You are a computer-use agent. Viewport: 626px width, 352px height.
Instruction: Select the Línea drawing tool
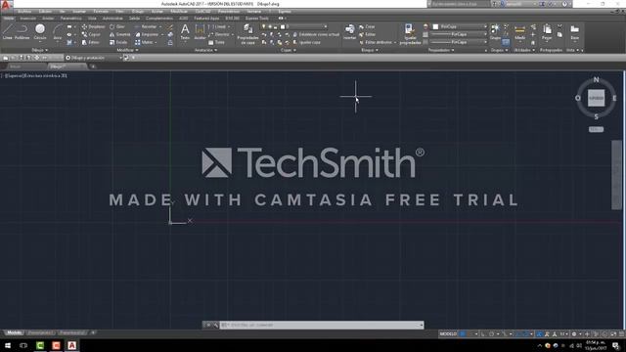tap(8, 31)
